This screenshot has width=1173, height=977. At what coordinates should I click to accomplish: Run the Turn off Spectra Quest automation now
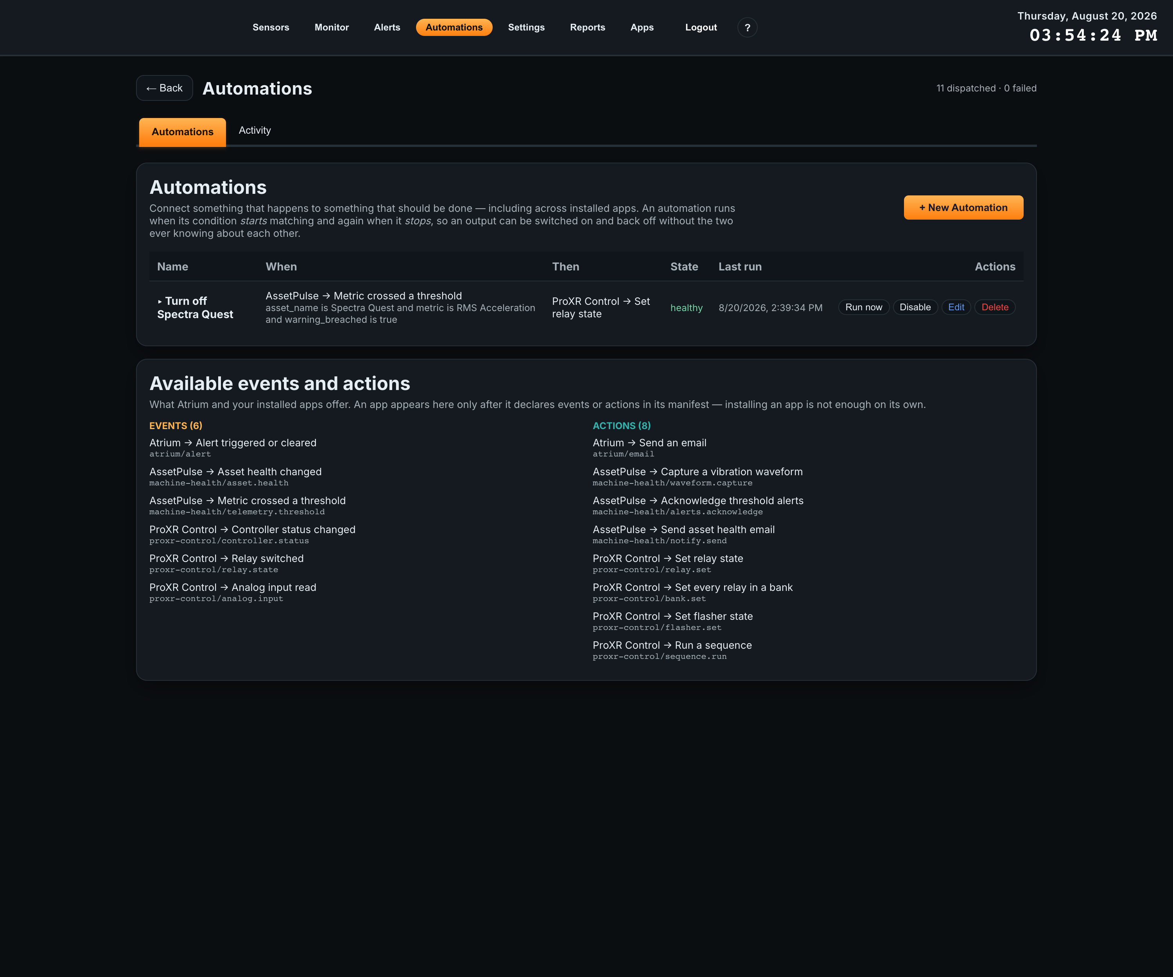(864, 307)
